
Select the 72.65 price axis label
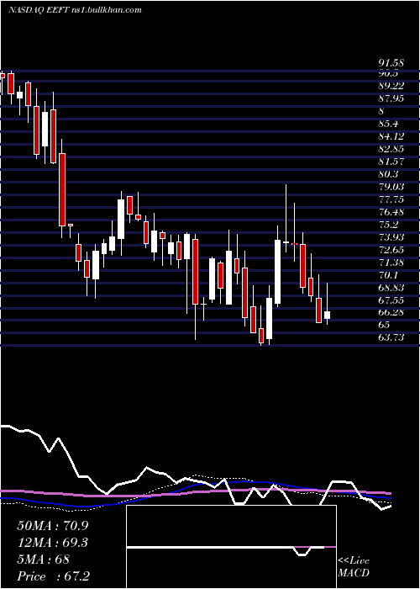(391, 250)
